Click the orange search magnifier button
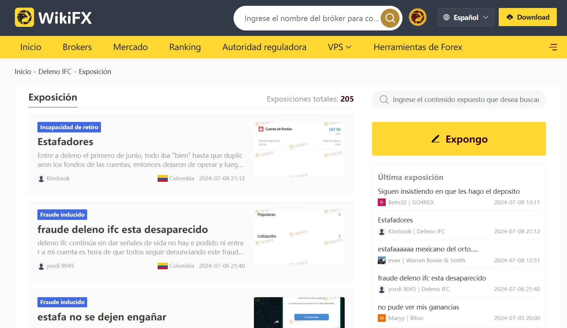567x328 pixels. pyautogui.click(x=390, y=18)
